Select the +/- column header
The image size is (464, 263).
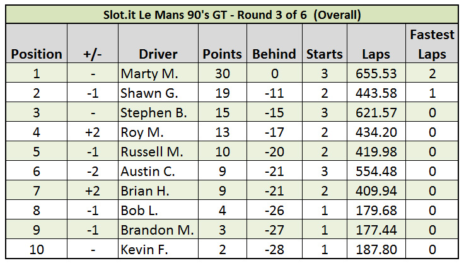[92, 54]
